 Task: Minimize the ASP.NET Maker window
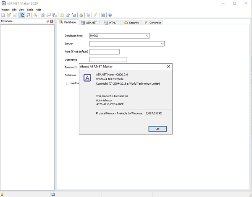[223, 3]
